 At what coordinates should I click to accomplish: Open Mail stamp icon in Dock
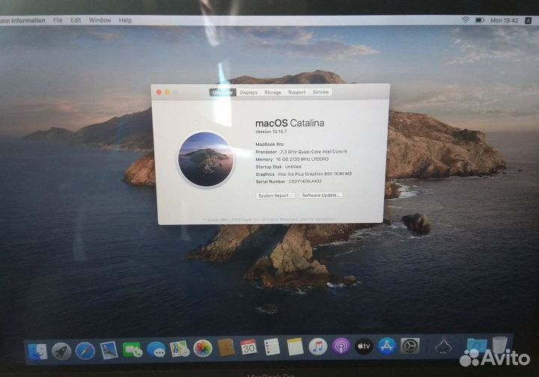pos(109,351)
